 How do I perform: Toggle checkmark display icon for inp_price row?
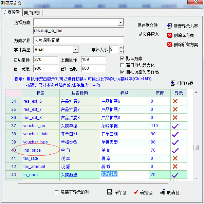pyautogui.click(x=175, y=150)
